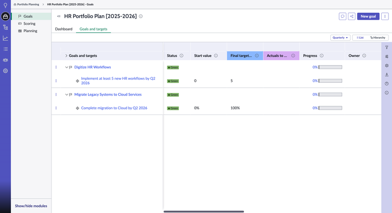The image size is (392, 213).
Task: Open the filter funnel in right panel
Action: pyautogui.click(x=387, y=47)
